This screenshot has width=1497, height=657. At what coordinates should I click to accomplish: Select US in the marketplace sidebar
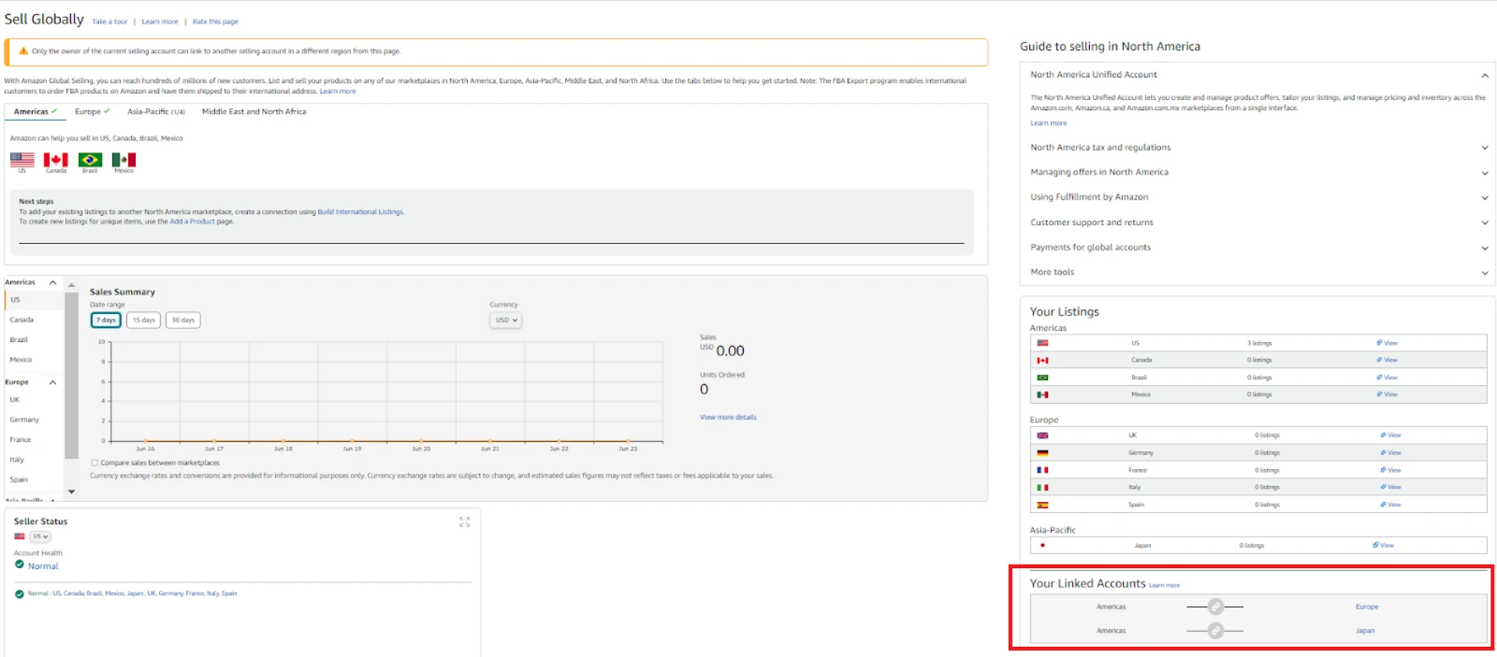coord(16,299)
